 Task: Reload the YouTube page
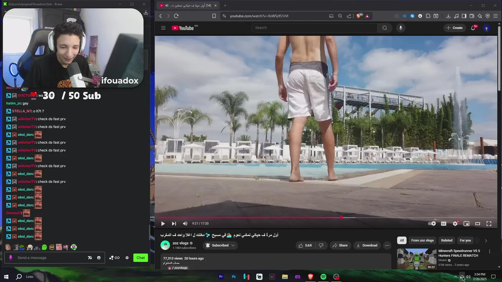[176, 16]
